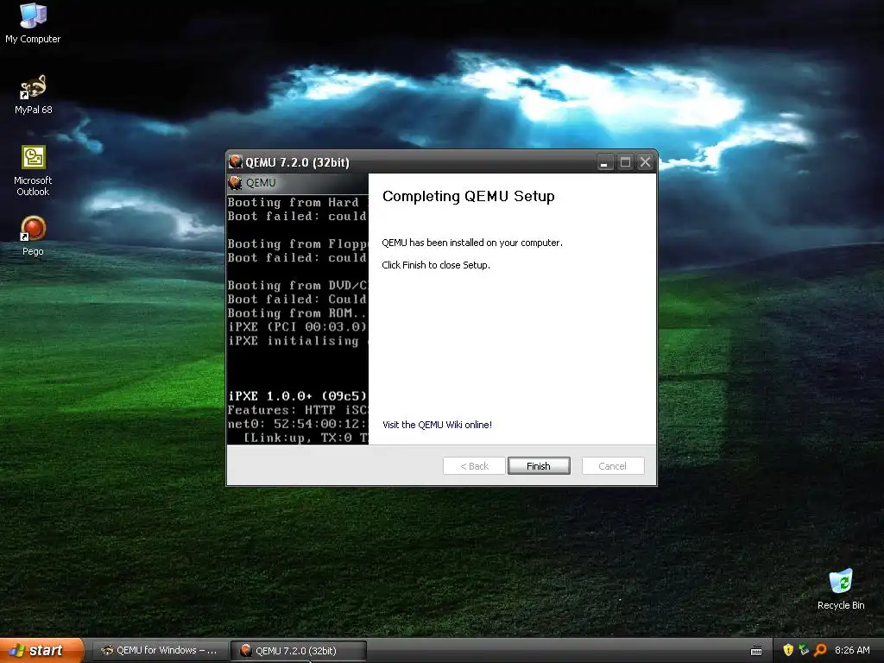Click the Cancel button in the installer

coord(612,465)
